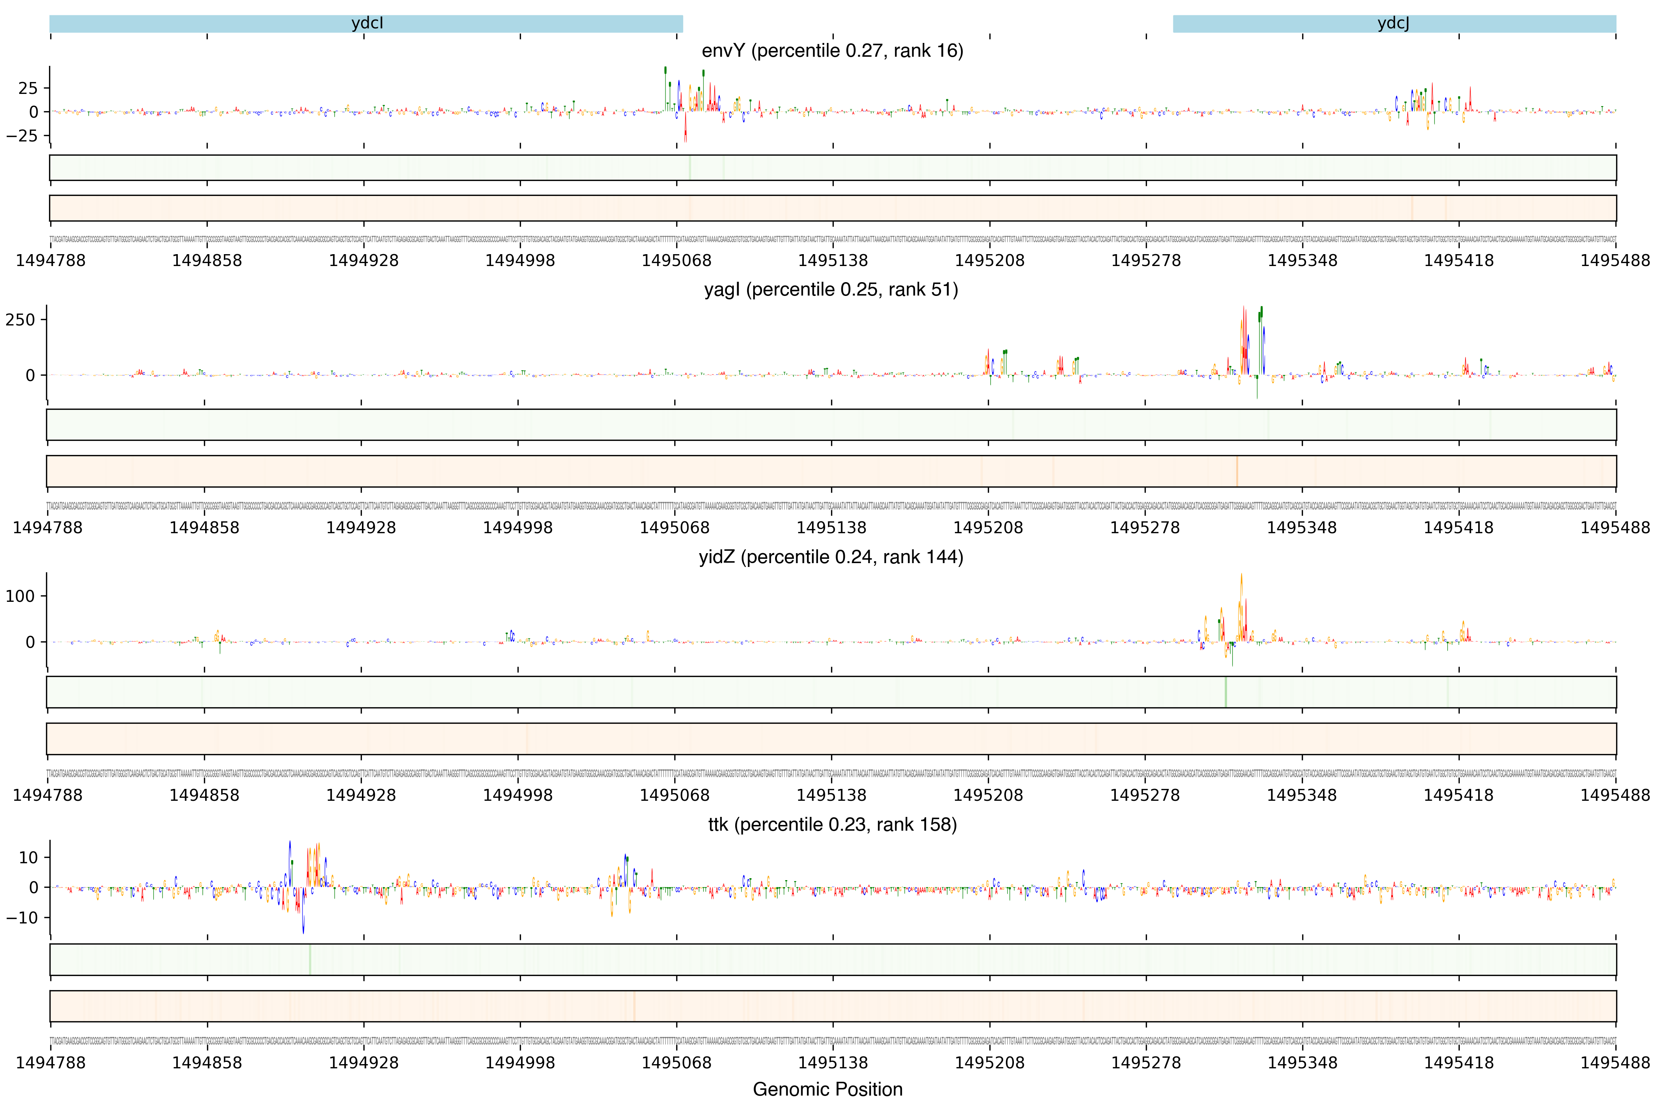Click the envY orange heatmap strip
Viewport: 1656px width, 1104px height.
(x=832, y=208)
